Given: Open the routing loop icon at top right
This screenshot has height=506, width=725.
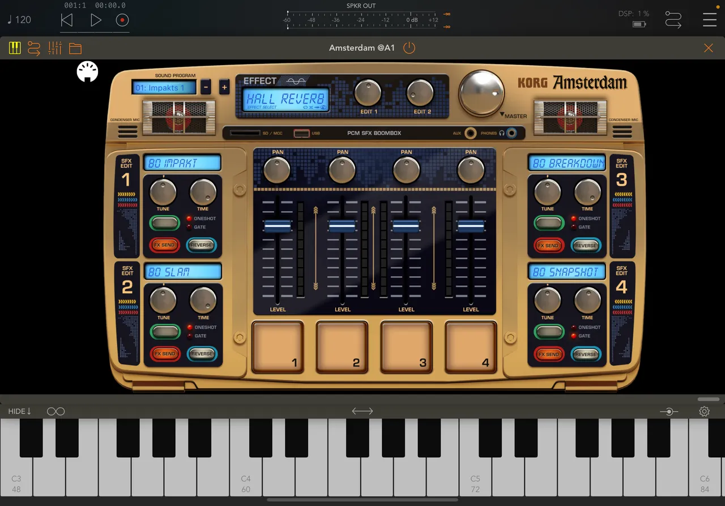Looking at the screenshot, I should [x=673, y=20].
